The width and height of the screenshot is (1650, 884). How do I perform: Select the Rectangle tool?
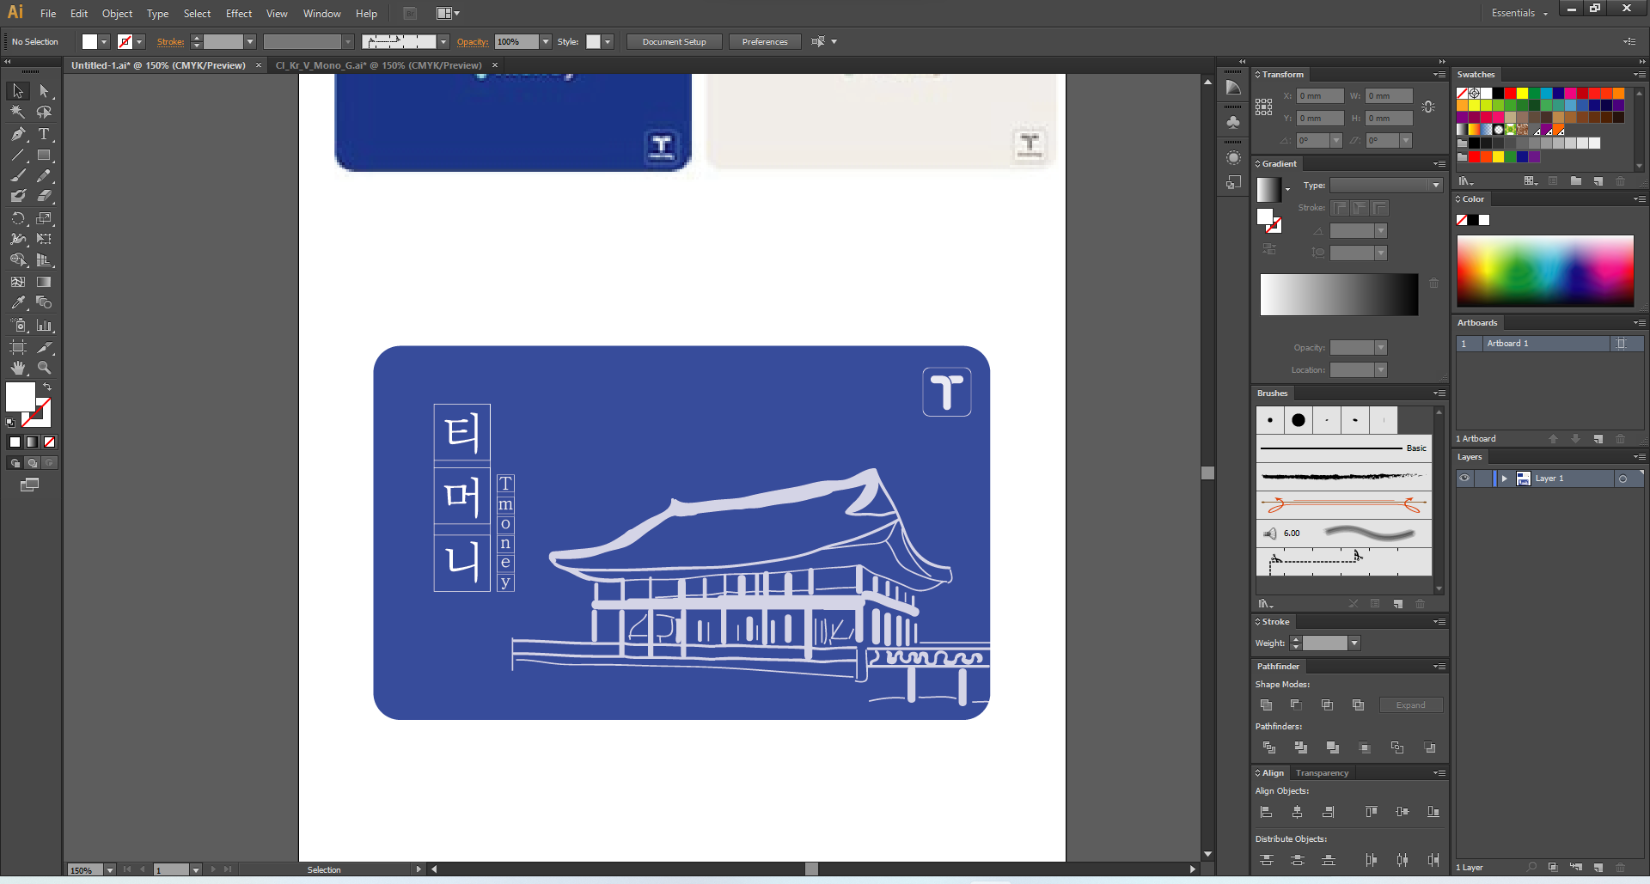tap(44, 155)
